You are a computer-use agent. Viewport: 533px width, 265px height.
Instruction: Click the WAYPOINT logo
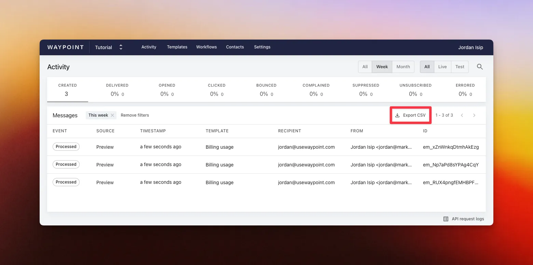tap(66, 47)
